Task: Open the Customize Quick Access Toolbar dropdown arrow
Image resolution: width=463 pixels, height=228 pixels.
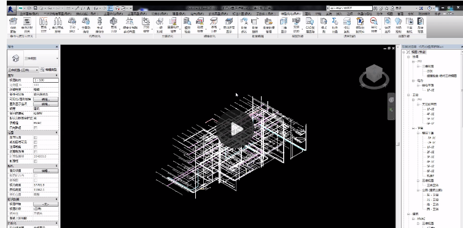Action: coord(131,8)
